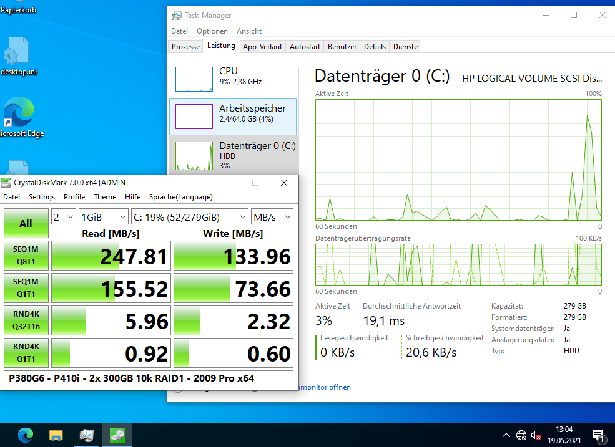The width and height of the screenshot is (615, 447).
Task: Minimize the CrystalDiskMark window
Action: click(x=227, y=183)
